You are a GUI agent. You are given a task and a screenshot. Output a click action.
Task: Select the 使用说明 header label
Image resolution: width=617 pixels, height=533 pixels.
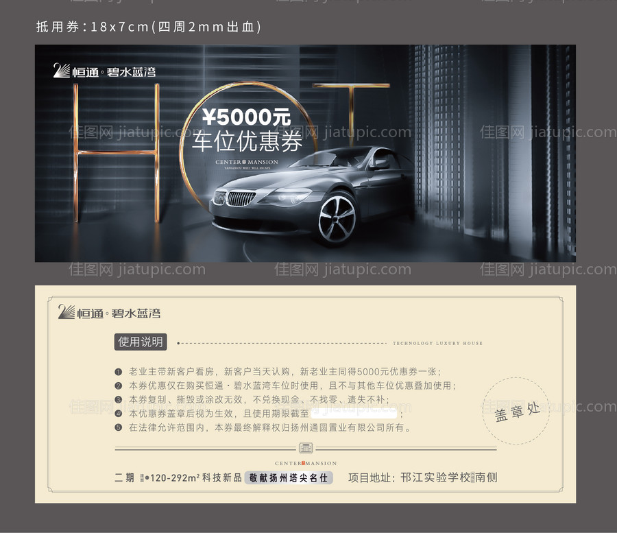tap(140, 342)
